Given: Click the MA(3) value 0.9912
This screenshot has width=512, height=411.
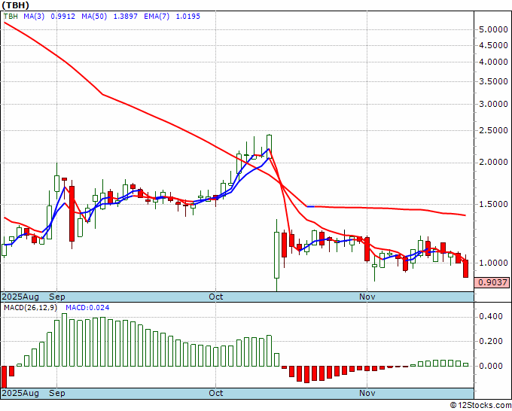Looking at the screenshot, I should pyautogui.click(x=63, y=17).
